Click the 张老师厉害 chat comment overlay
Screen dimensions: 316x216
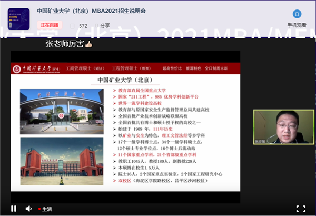(68, 44)
